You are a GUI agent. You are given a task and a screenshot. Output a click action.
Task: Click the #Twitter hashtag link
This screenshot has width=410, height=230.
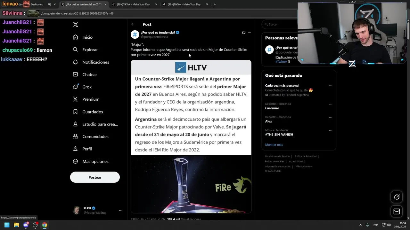point(281,62)
